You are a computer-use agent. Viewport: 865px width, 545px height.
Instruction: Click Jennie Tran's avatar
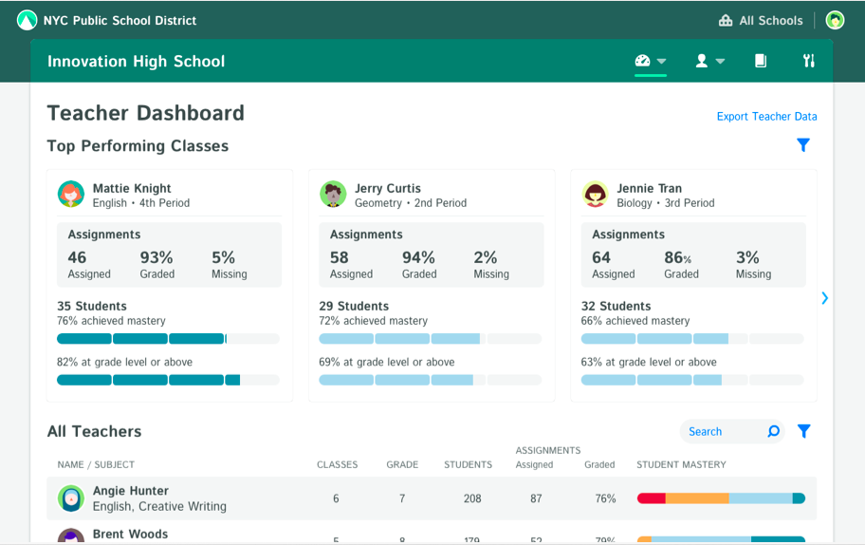pos(595,195)
